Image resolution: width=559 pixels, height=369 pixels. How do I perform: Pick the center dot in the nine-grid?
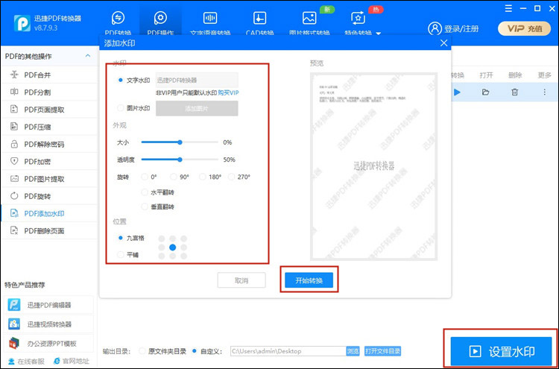[173, 247]
